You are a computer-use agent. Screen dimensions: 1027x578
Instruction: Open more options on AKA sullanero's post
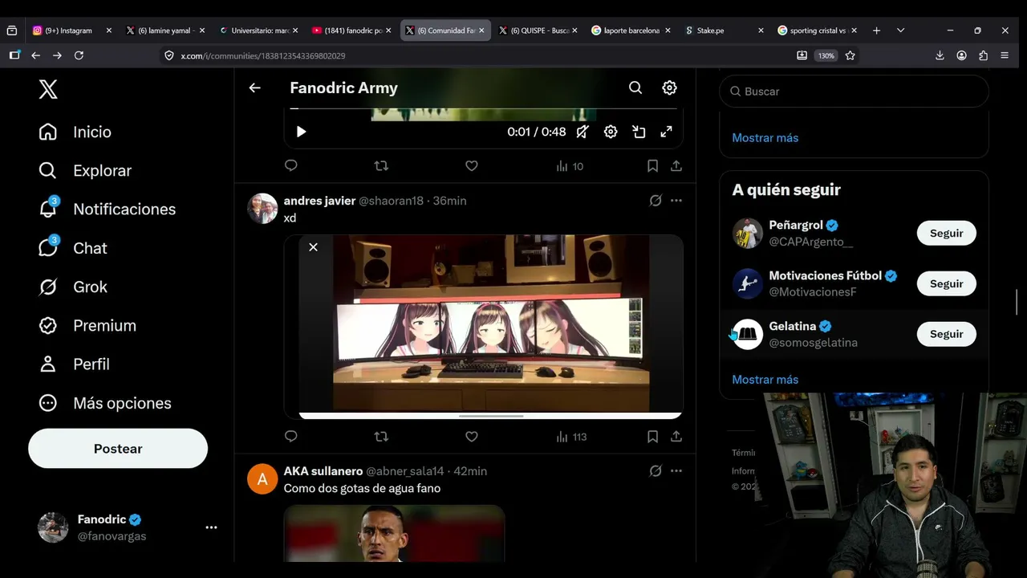(676, 471)
